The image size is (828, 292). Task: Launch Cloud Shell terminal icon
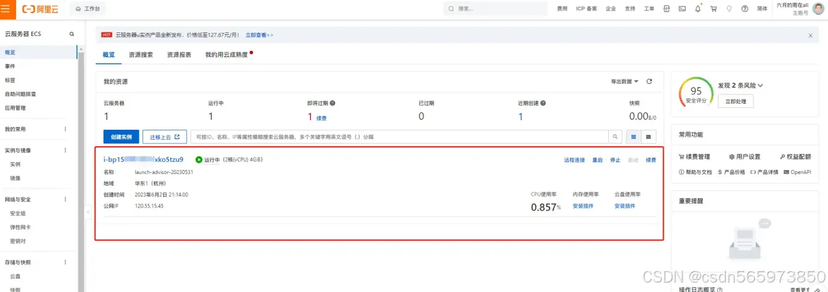(682, 9)
